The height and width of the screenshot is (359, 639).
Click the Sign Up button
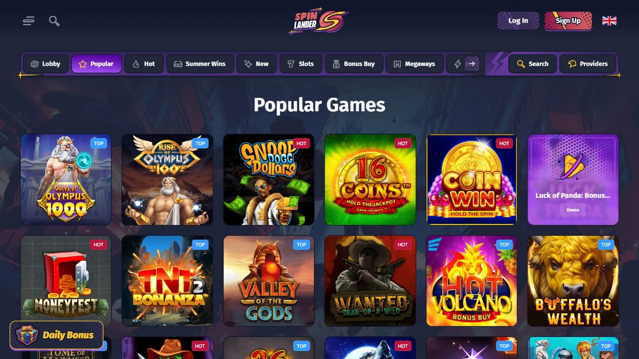point(568,21)
